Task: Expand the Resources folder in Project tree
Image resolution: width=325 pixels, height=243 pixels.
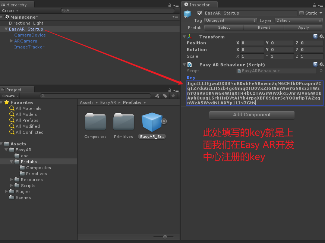Action: pos(12,179)
